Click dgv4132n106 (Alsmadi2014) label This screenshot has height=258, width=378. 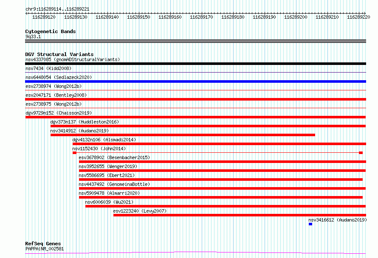coord(104,140)
